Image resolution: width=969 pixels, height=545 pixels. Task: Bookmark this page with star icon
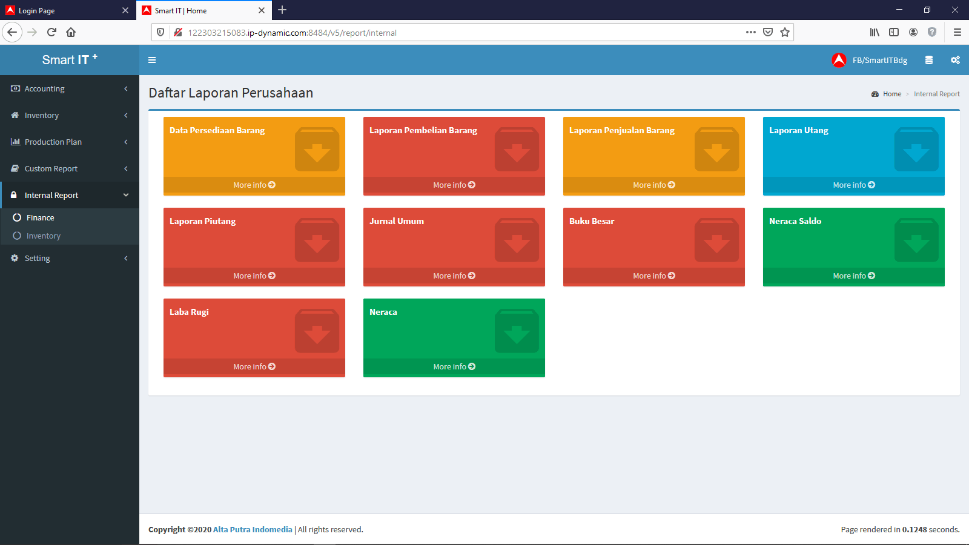coord(785,33)
